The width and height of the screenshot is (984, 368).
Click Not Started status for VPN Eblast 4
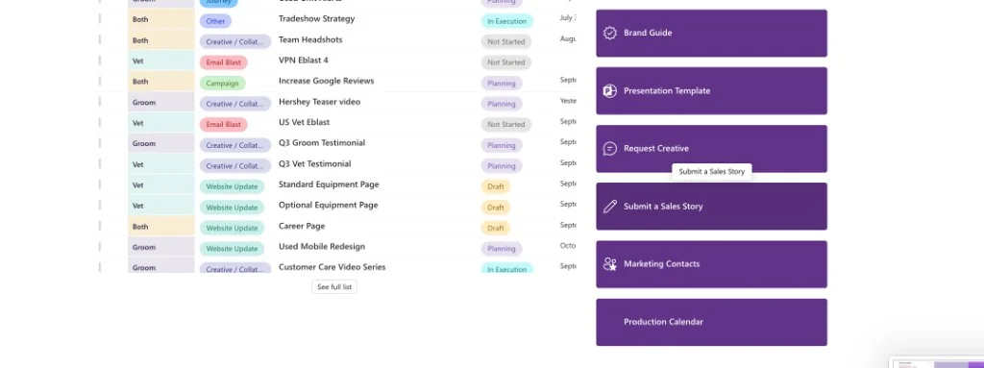(x=505, y=62)
